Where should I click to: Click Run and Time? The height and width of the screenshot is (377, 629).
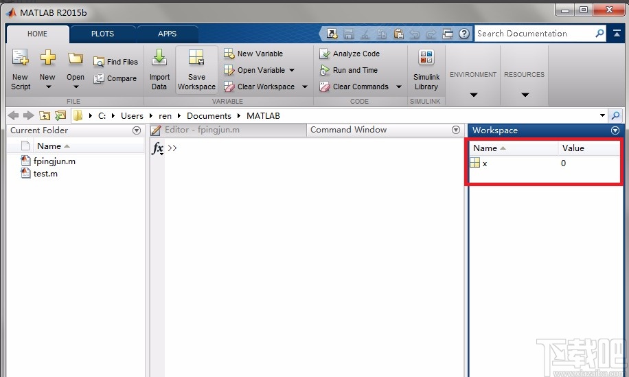click(x=349, y=70)
